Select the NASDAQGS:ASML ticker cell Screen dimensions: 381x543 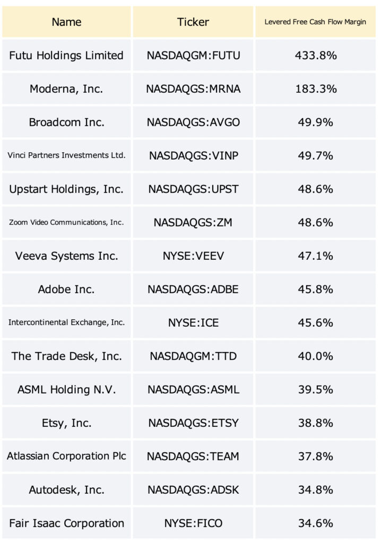point(193,389)
